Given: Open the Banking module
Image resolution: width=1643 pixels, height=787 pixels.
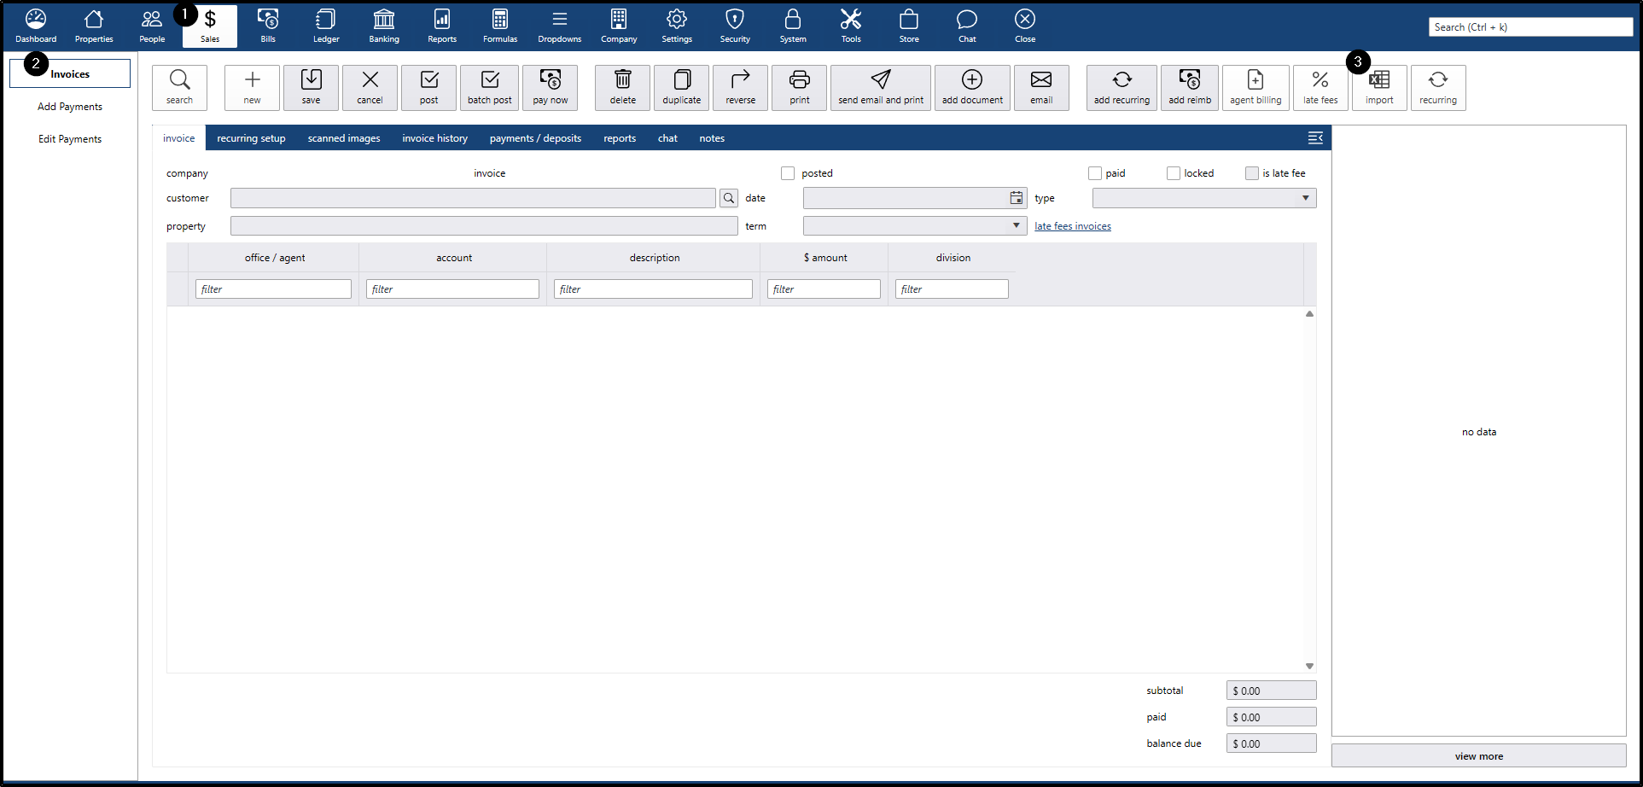Looking at the screenshot, I should click(x=384, y=26).
